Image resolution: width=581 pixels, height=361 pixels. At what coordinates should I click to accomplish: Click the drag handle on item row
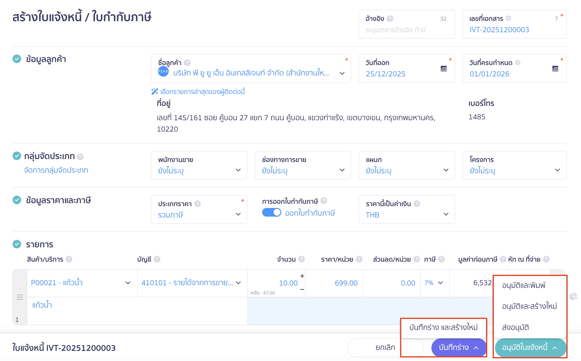[20, 297]
